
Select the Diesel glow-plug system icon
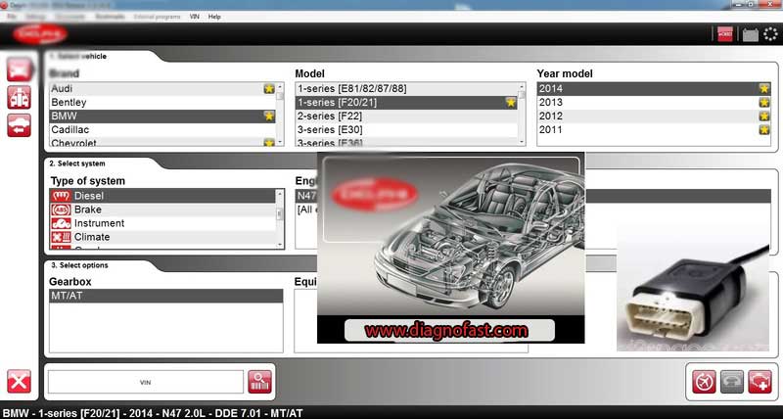click(x=61, y=196)
